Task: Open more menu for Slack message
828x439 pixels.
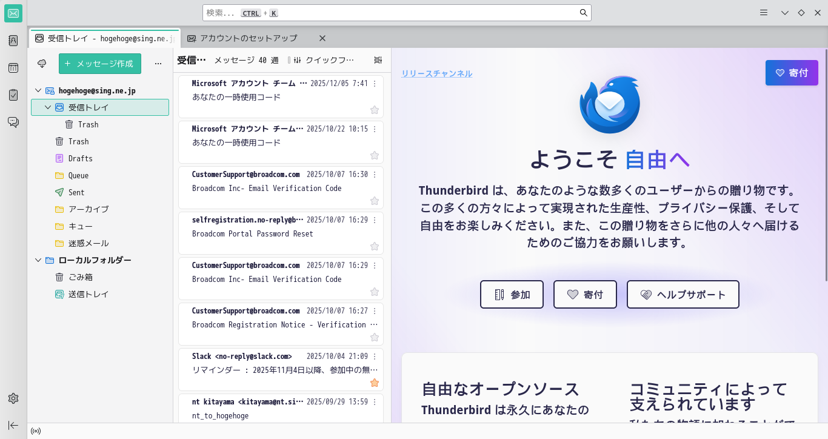Action: point(375,357)
